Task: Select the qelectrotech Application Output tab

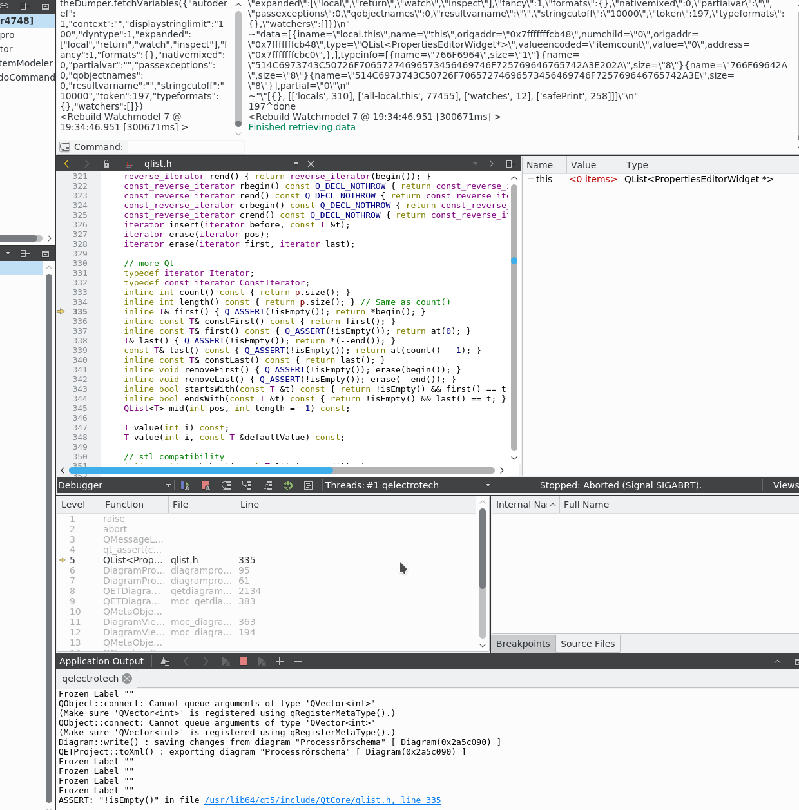Action: tap(97, 679)
